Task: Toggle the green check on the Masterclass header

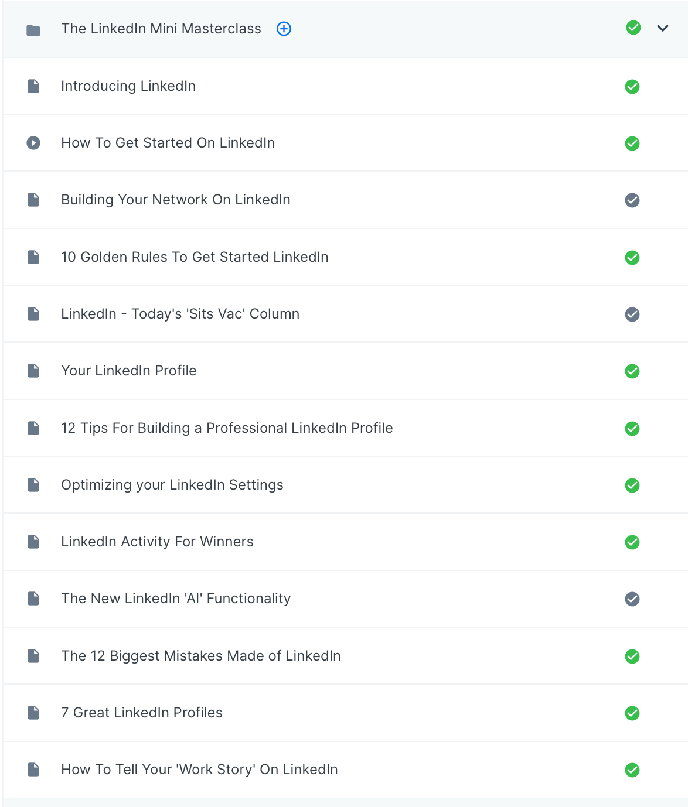Action: [x=633, y=28]
